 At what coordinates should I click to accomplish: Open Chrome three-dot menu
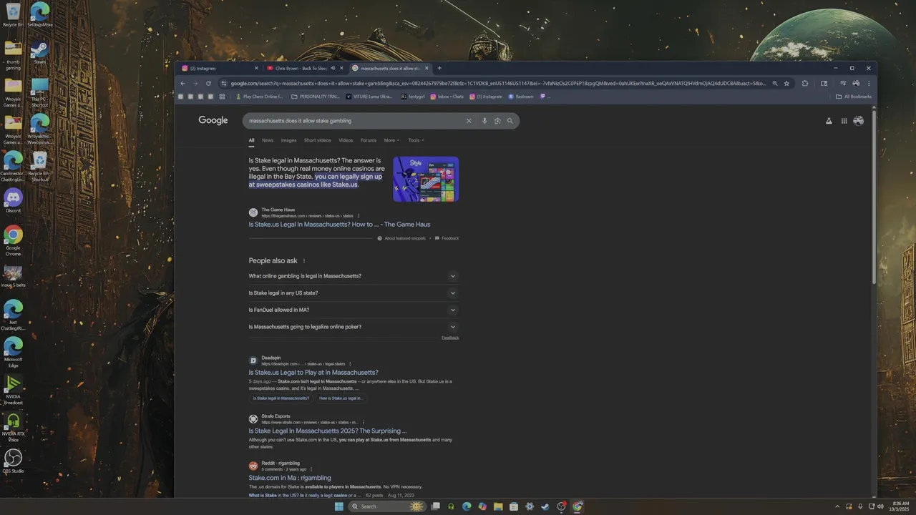tap(869, 83)
